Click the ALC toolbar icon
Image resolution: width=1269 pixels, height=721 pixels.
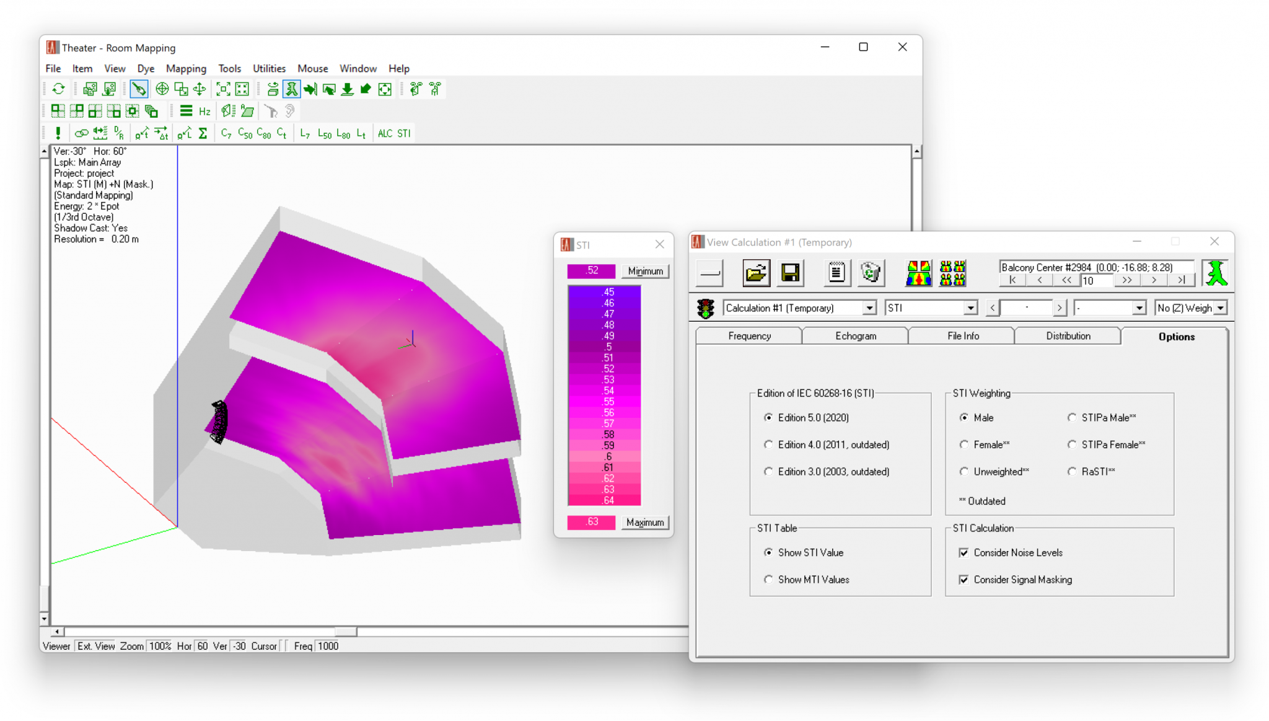pyautogui.click(x=385, y=133)
